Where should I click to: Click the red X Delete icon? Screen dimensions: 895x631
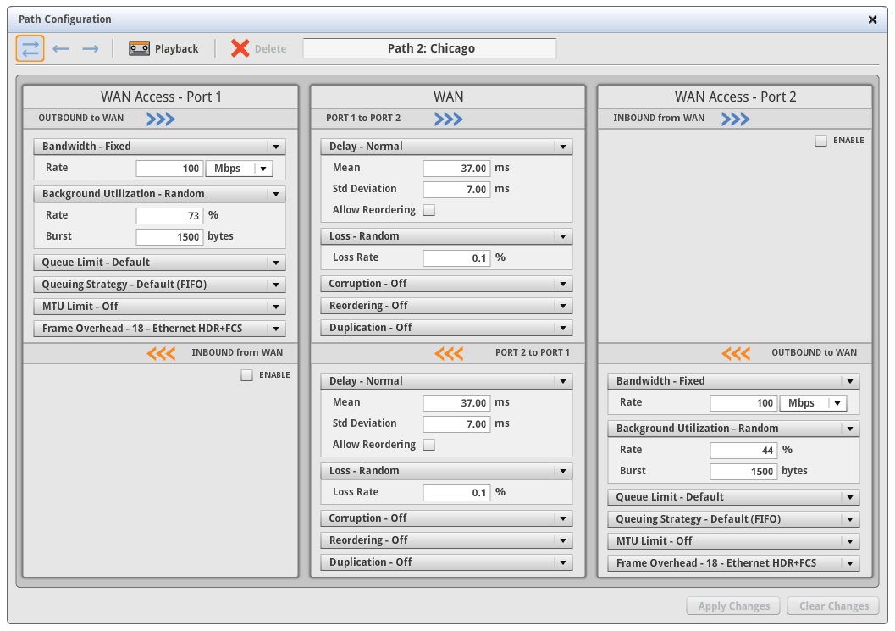240,48
